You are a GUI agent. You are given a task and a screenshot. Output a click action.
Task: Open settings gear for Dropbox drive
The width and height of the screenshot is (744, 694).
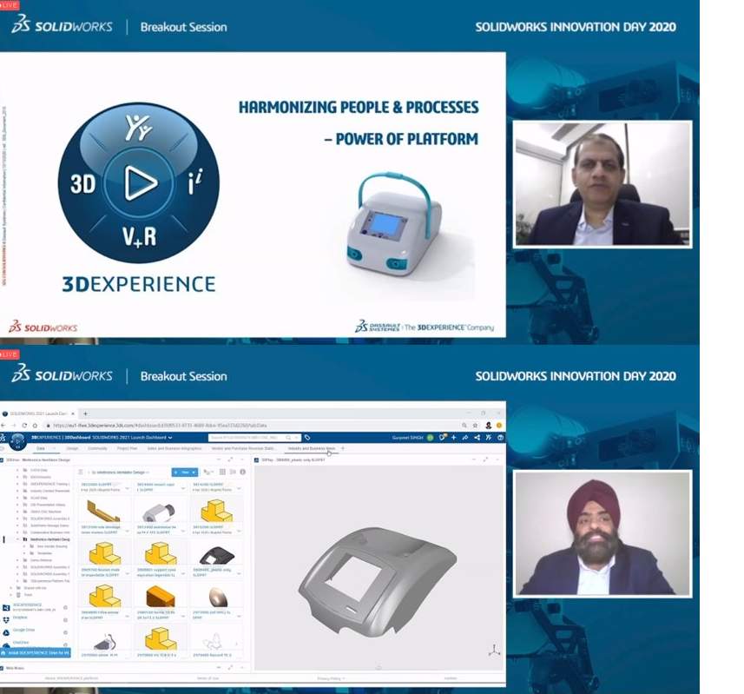click(x=65, y=620)
